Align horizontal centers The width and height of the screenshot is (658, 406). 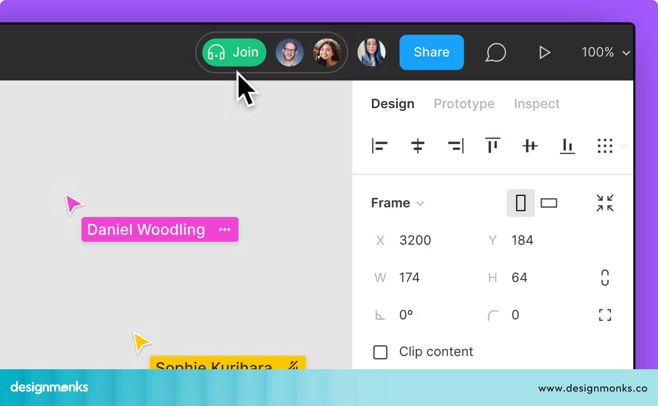[418, 146]
